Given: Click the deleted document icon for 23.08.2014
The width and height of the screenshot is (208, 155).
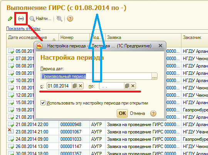Looking at the screenshot, I should (x=11, y=131).
